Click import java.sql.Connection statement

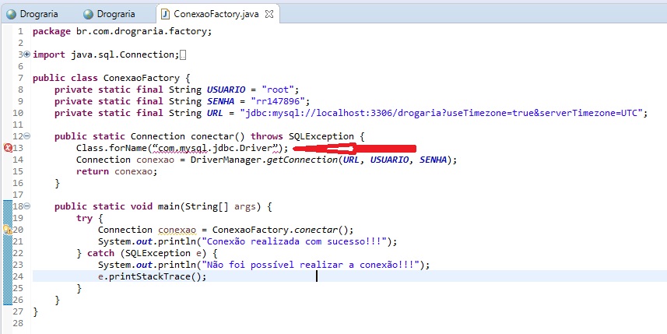107,54
